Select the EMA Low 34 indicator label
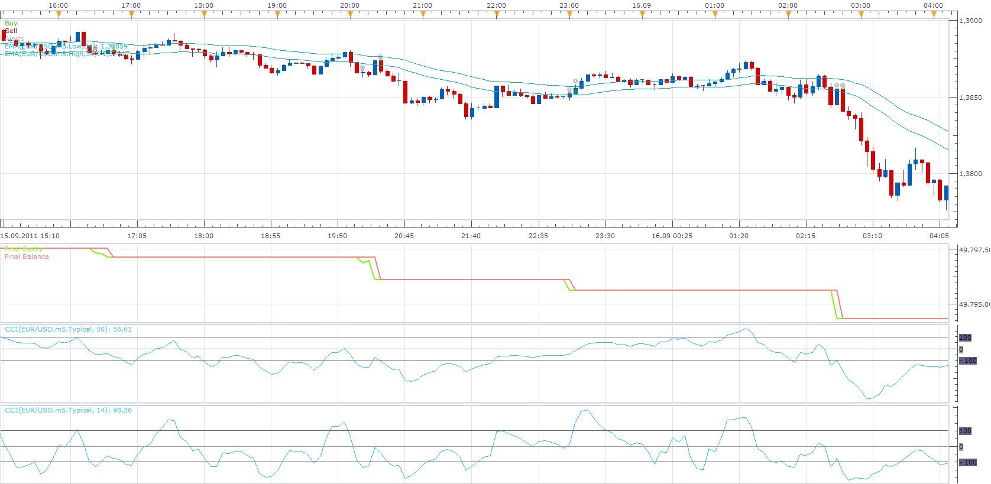991x484 pixels. [x=66, y=46]
